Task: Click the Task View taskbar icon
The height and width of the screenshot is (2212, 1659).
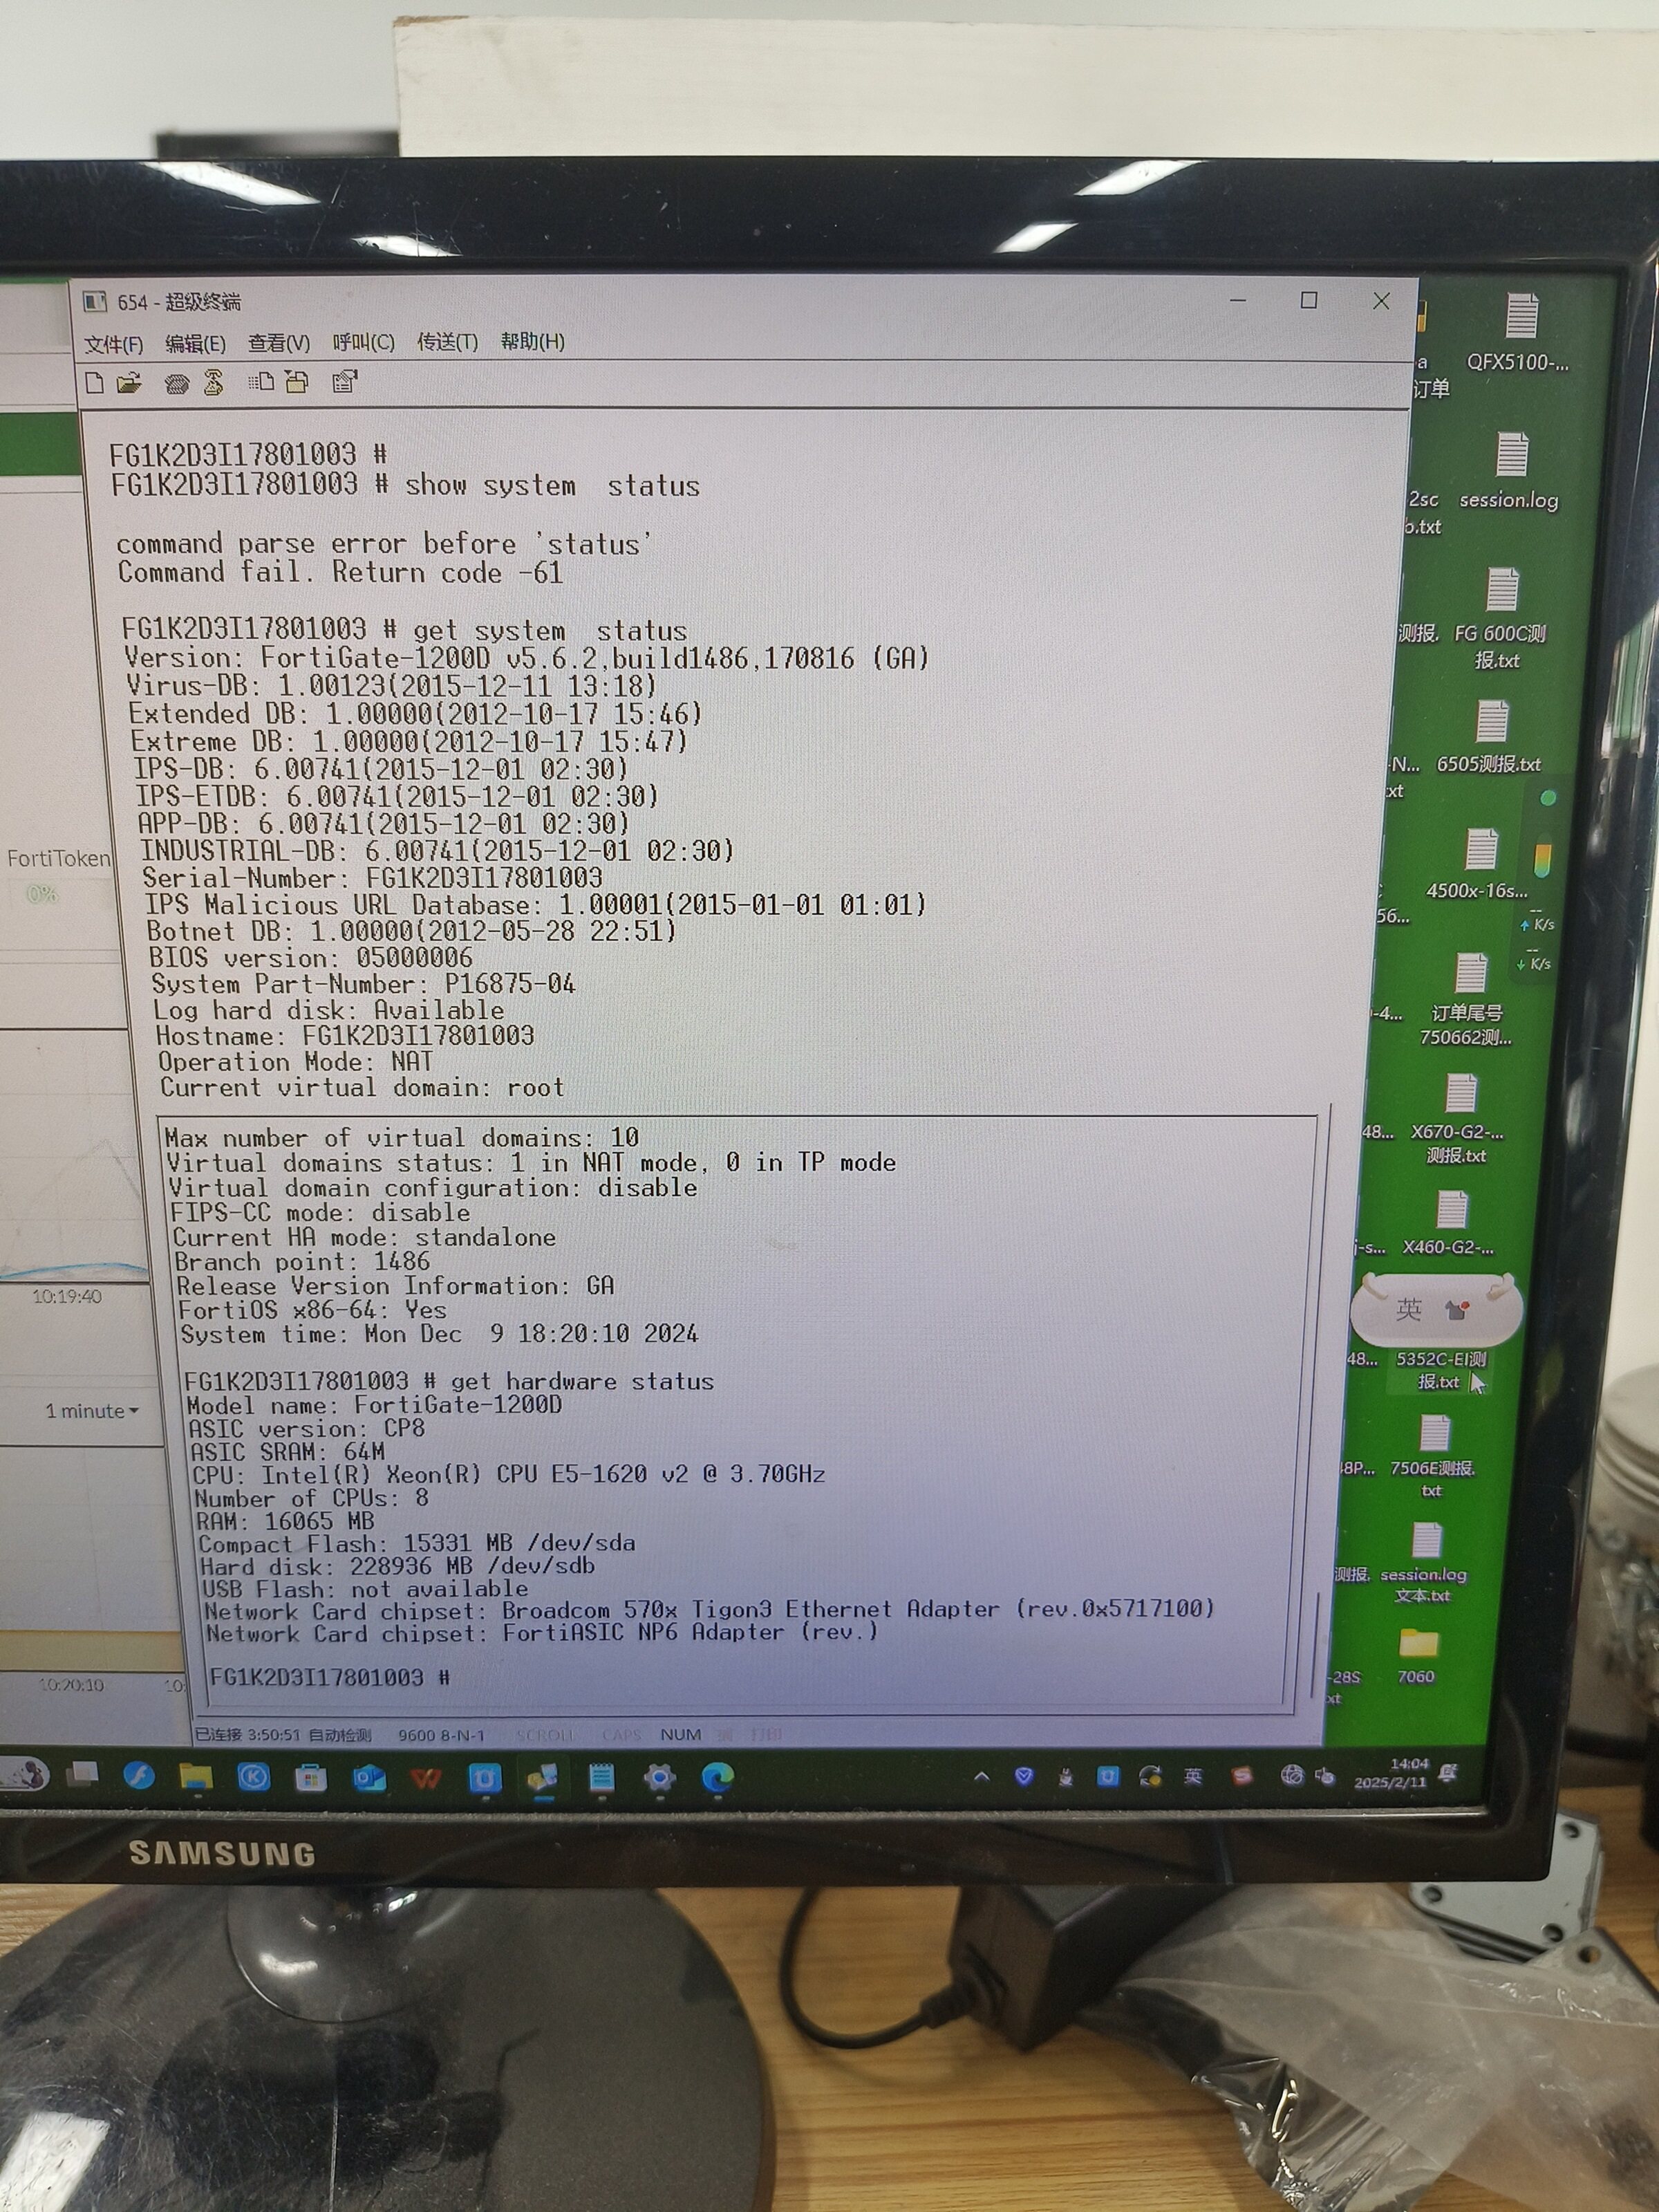Action: (x=83, y=1774)
